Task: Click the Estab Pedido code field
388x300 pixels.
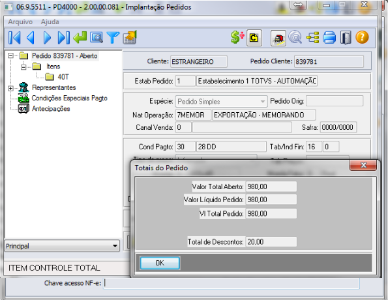Action: tap(185, 81)
